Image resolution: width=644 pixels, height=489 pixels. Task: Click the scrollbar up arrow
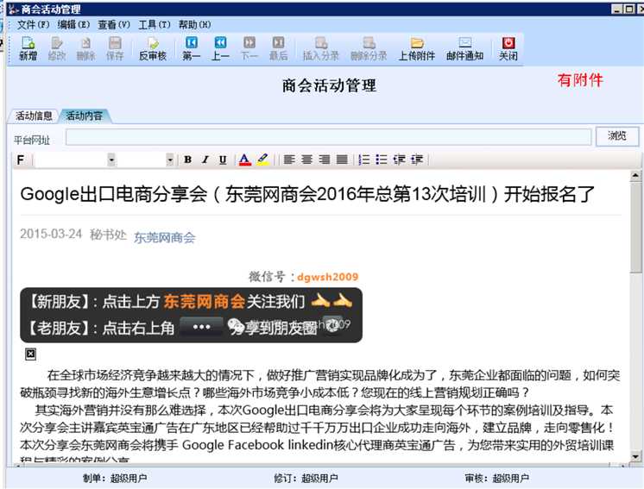pyautogui.click(x=635, y=176)
